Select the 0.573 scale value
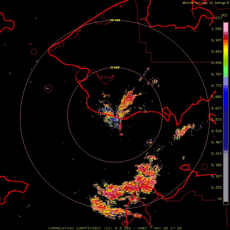The height and width of the screenshot is (230, 230). point(216,120)
